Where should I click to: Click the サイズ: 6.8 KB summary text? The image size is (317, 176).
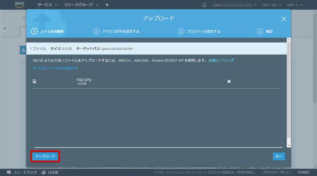point(61,48)
